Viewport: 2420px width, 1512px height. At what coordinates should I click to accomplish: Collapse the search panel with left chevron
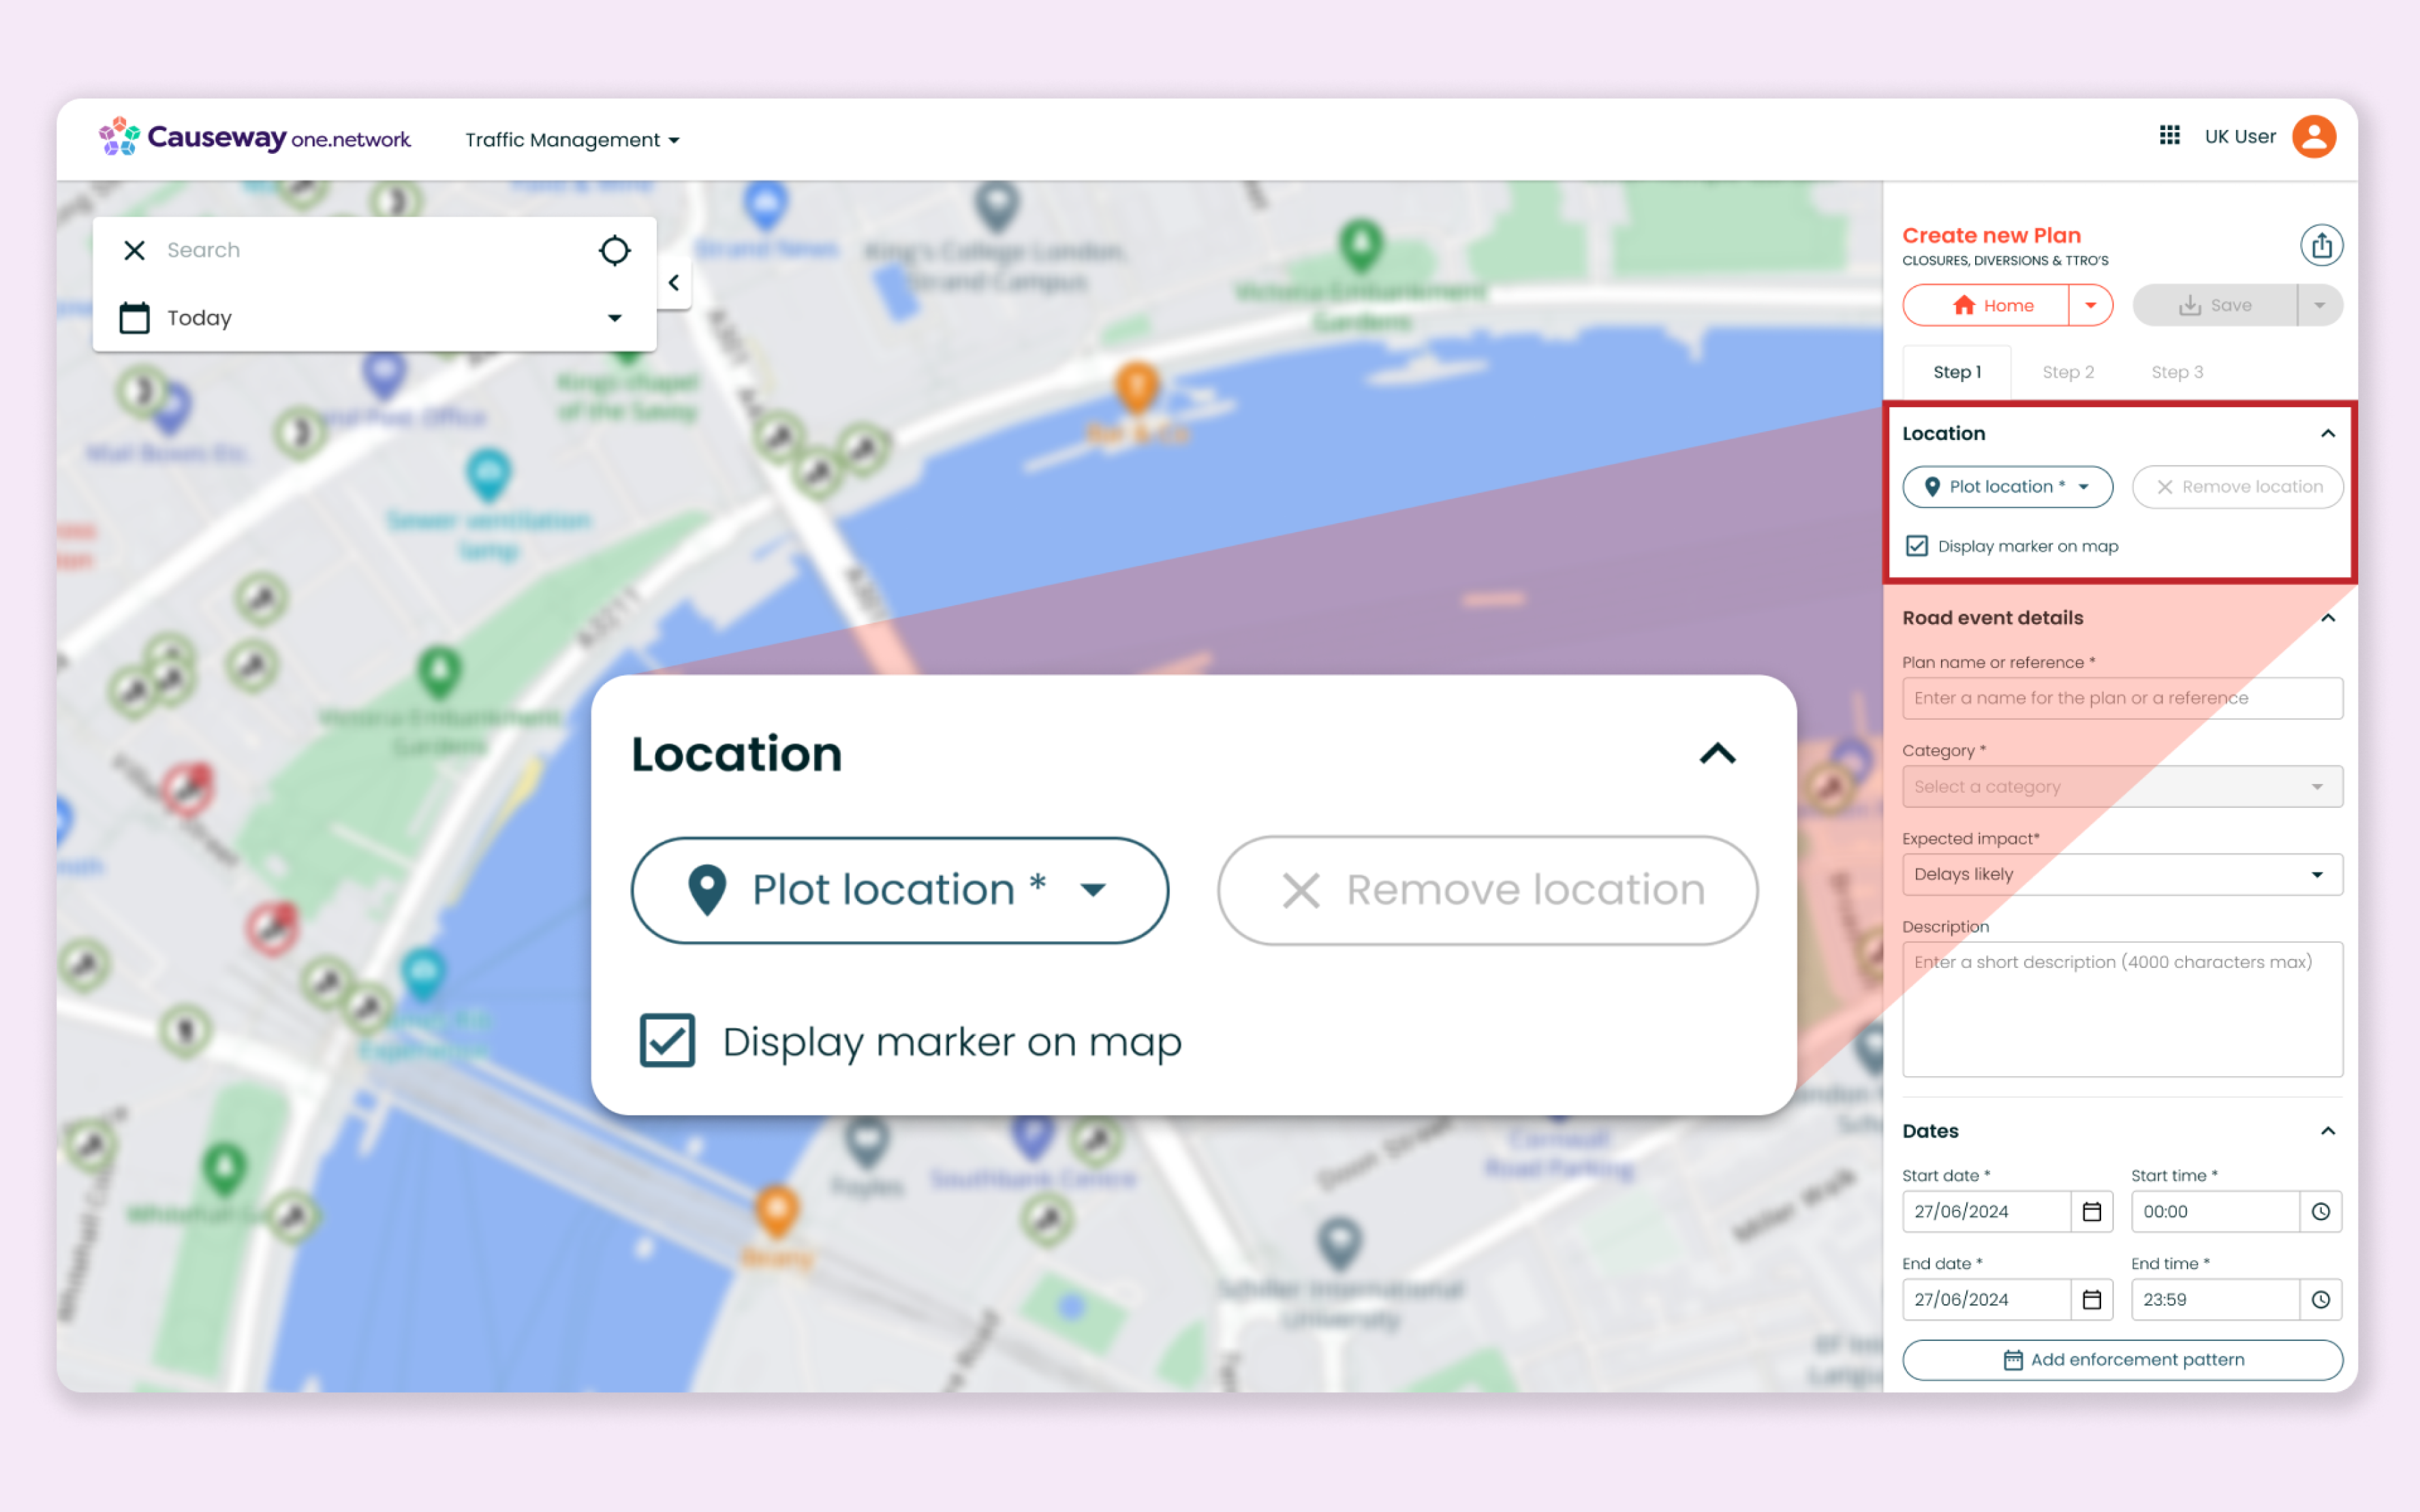click(674, 283)
